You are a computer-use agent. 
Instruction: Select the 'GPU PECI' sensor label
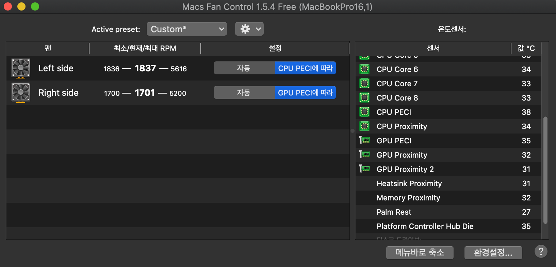(394, 141)
